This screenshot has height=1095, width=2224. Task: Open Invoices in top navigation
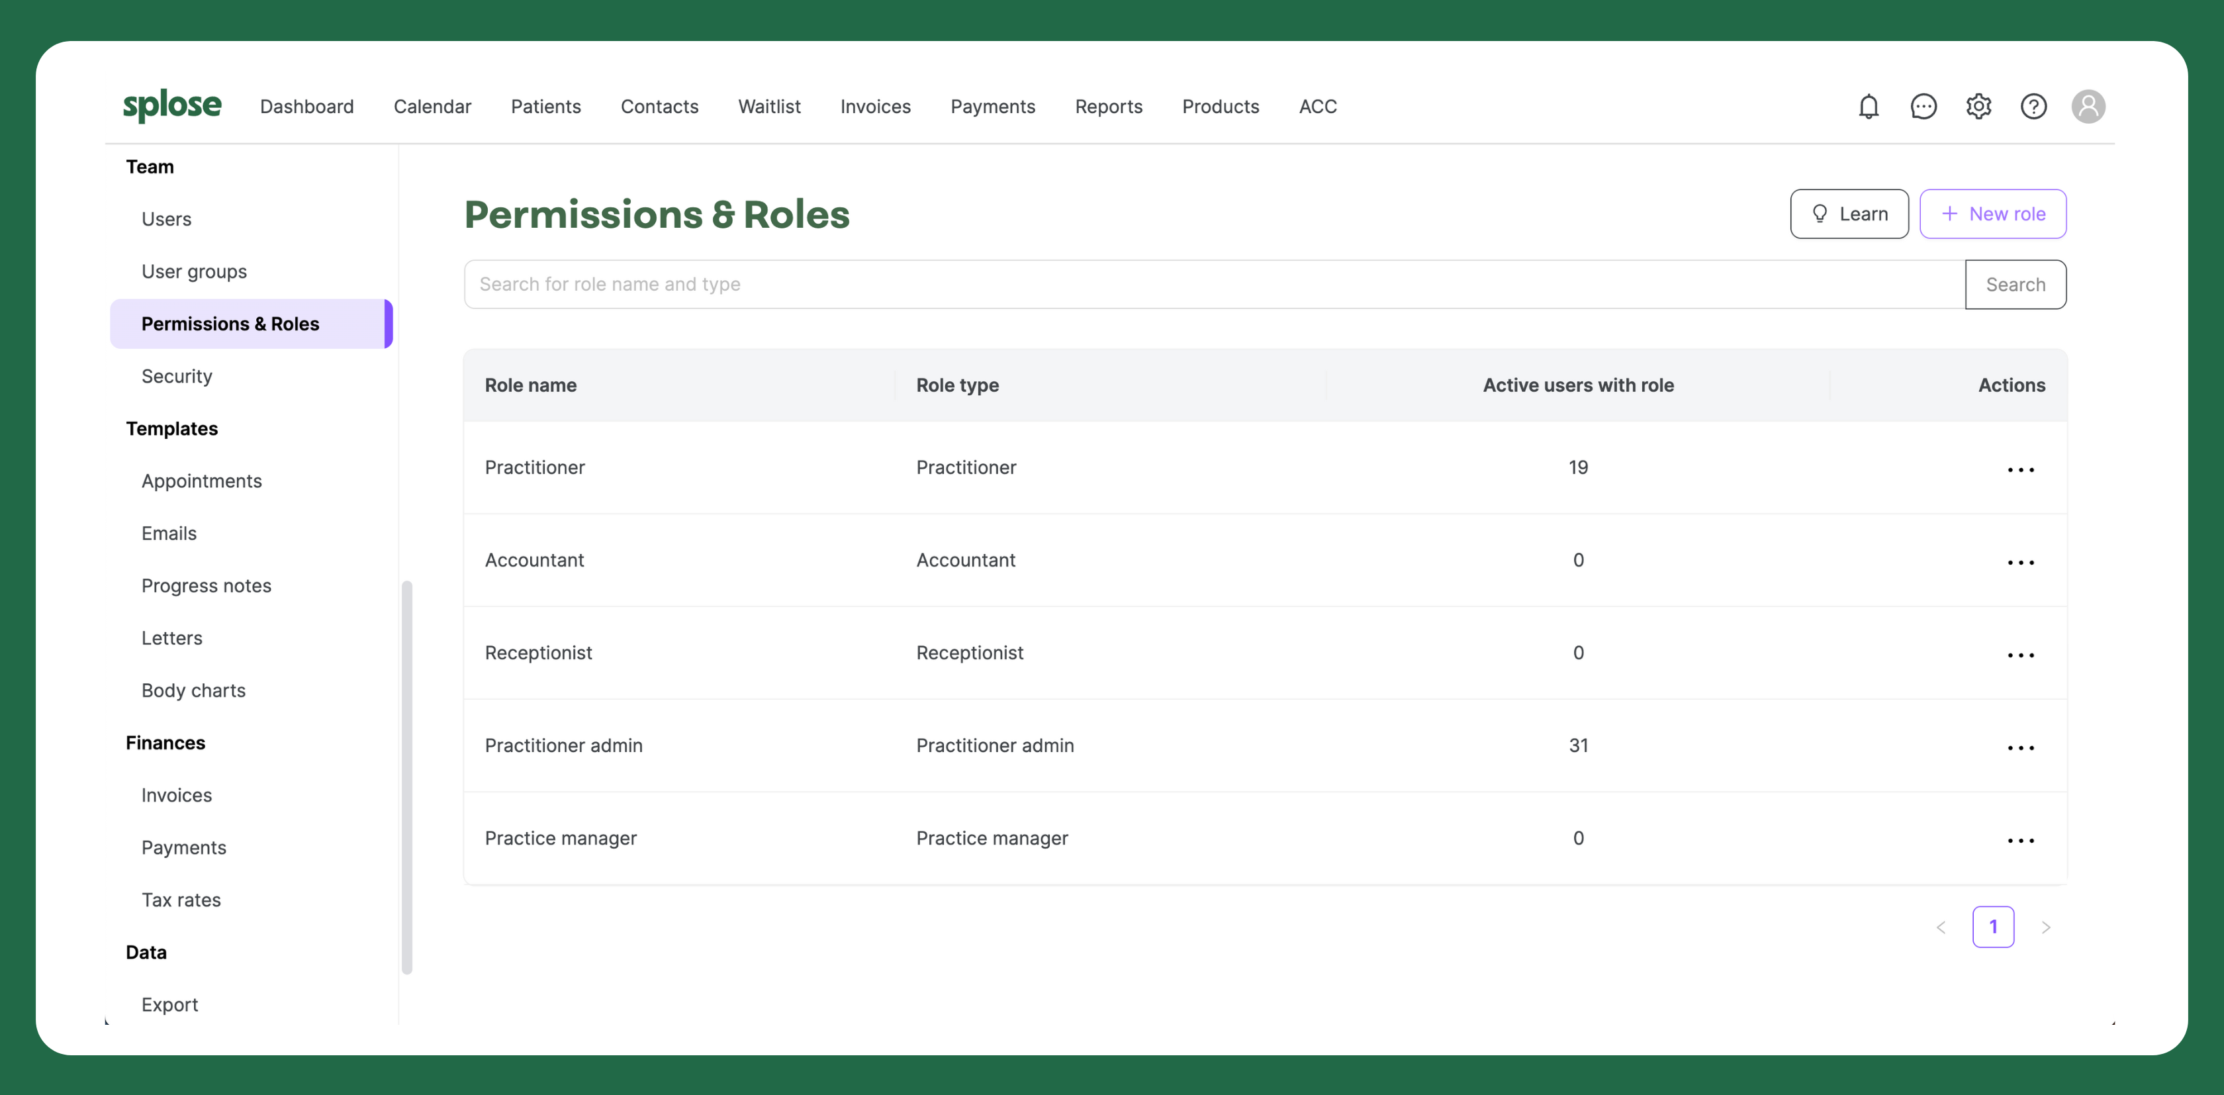tap(876, 106)
